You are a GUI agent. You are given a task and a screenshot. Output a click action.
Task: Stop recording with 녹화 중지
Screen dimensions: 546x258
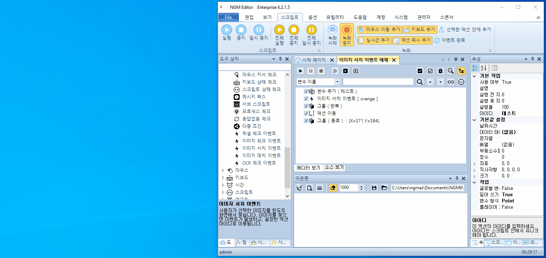point(347,35)
